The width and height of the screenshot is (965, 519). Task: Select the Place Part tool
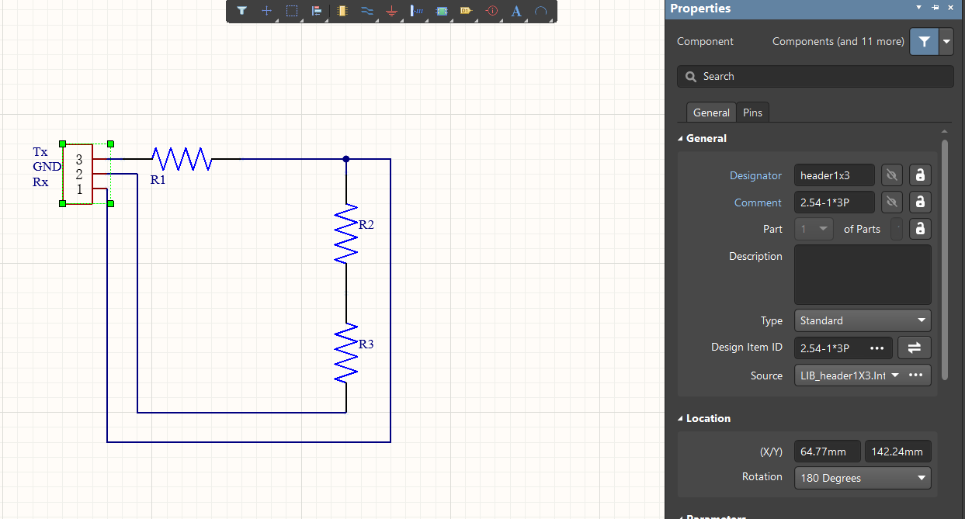point(342,11)
